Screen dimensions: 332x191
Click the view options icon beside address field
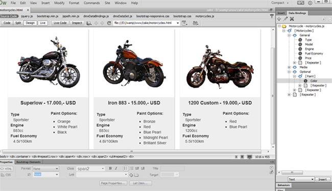(184, 23)
